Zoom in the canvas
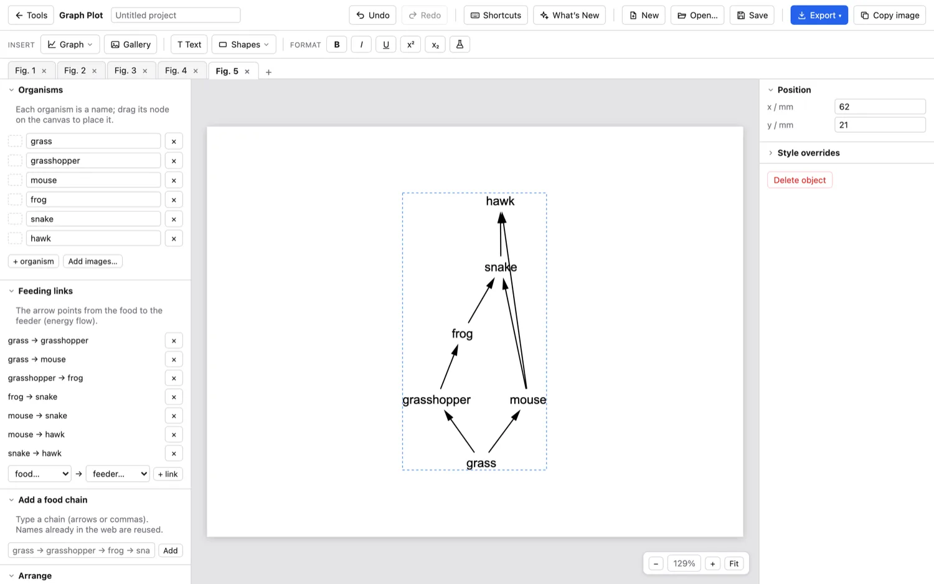This screenshot has height=584, width=934. click(x=713, y=563)
